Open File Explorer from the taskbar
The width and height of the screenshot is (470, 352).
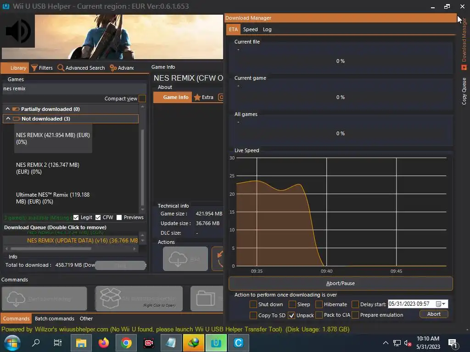pyautogui.click(x=81, y=343)
